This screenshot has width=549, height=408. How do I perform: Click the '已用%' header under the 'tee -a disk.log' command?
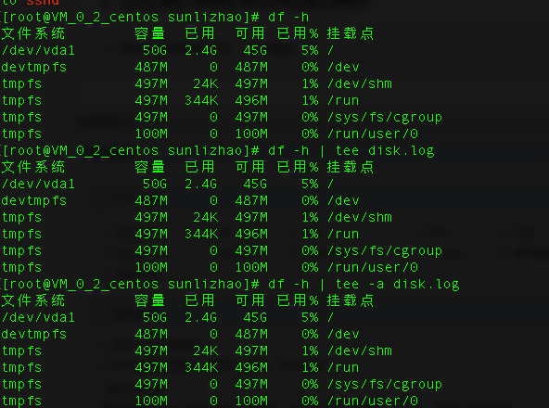[x=298, y=300]
